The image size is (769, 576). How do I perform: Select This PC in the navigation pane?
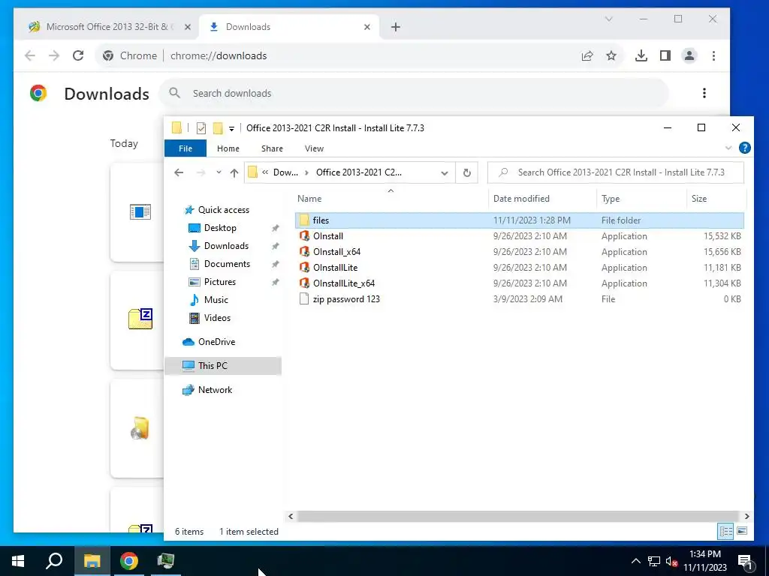point(223,366)
